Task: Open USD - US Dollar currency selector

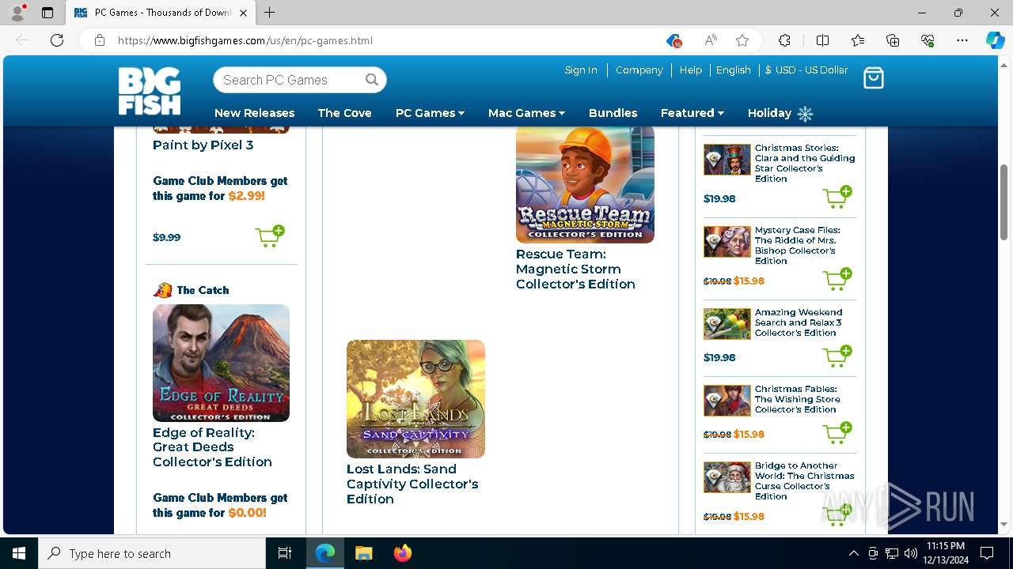Action: (806, 70)
